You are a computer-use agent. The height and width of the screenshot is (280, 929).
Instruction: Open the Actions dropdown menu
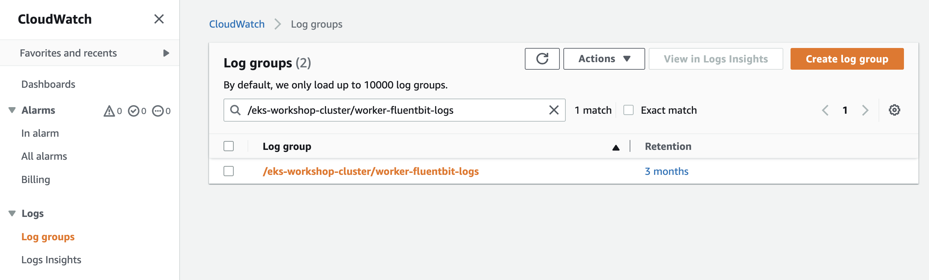(604, 58)
